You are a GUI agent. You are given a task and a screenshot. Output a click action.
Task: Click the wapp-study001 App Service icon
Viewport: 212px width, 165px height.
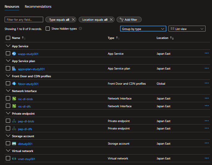(14, 53)
